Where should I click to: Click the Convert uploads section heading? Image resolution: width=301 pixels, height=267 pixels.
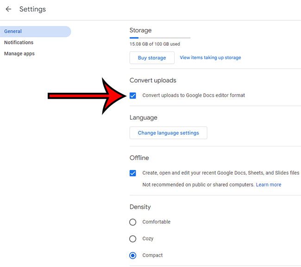pyautogui.click(x=153, y=80)
